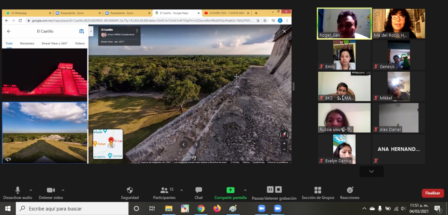Click the add photo camera icon
The height and width of the screenshot is (215, 448).
(82, 31)
